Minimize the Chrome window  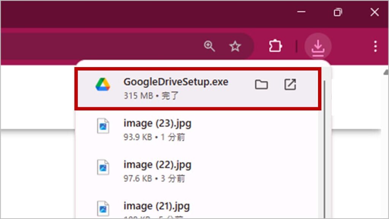point(301,12)
